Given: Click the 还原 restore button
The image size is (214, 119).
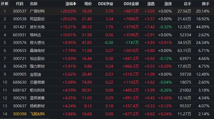Looking at the screenshot, I should pos(5,4).
